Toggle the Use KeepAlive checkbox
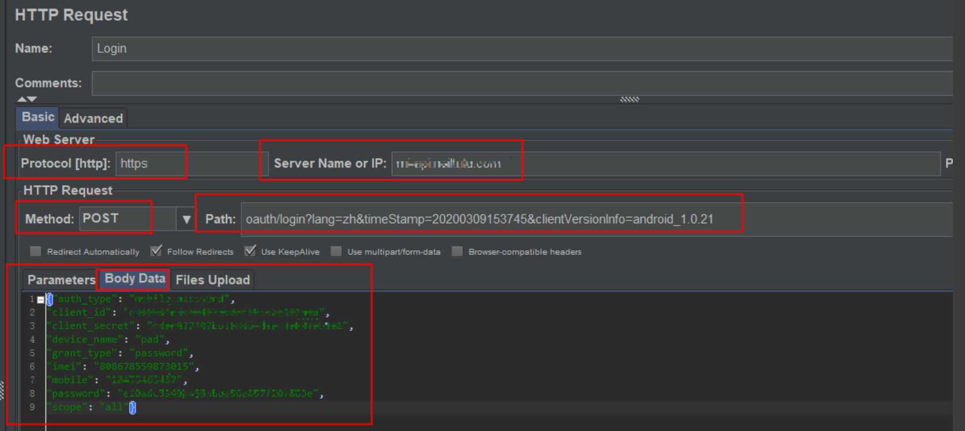 250,251
